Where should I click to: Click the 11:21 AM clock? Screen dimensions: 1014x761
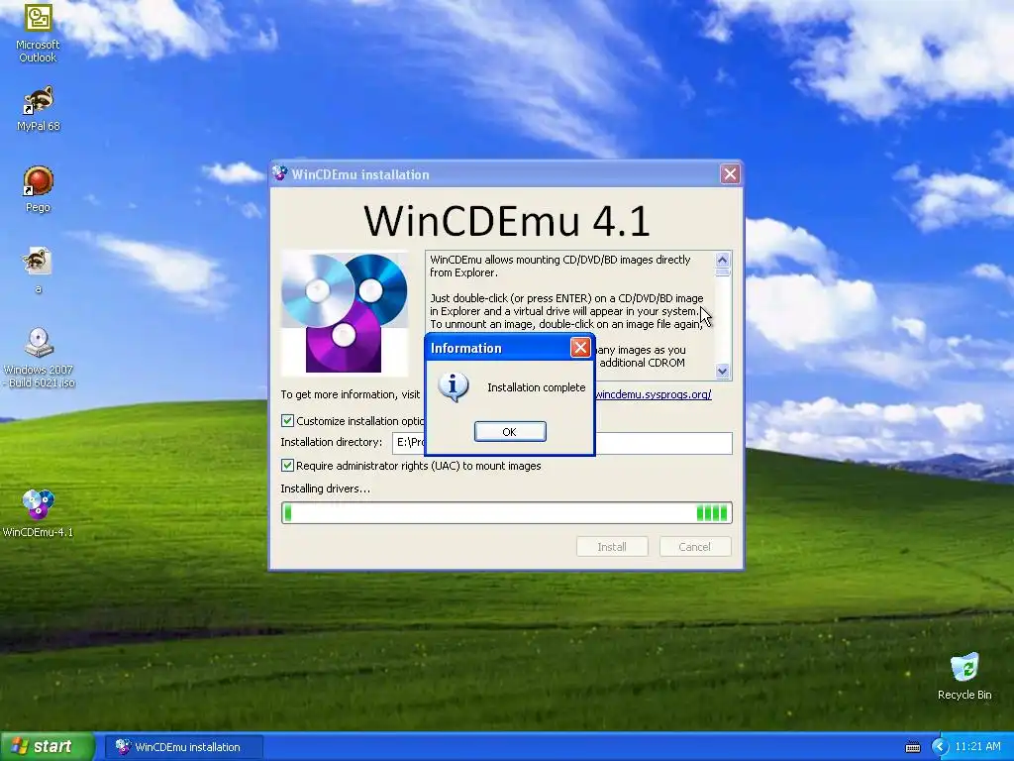point(977,747)
